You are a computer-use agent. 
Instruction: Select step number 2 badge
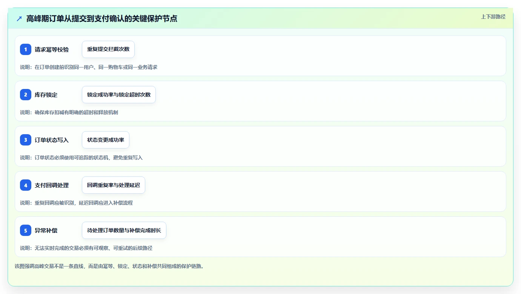coord(26,95)
